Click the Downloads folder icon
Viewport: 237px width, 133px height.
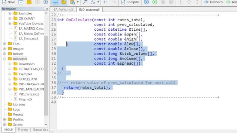coord(16,64)
